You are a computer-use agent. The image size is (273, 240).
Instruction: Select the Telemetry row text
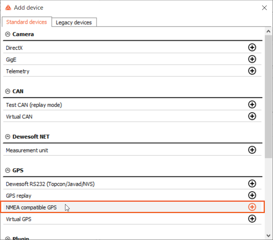tap(18, 71)
